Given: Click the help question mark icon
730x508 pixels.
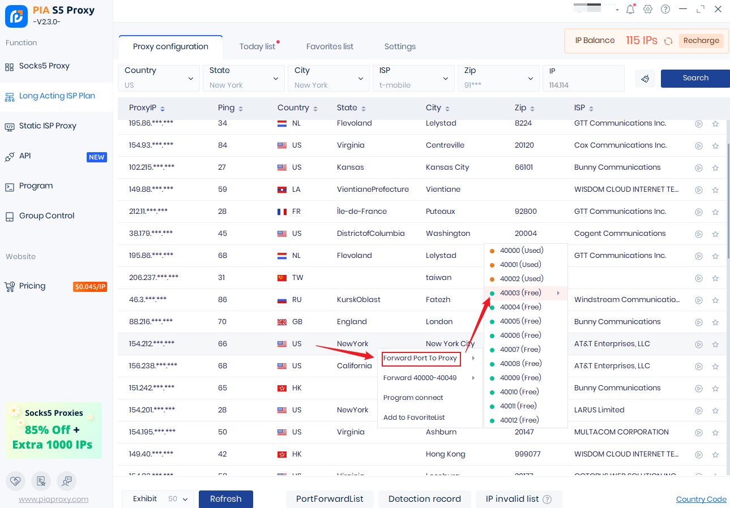Looking at the screenshot, I should [x=665, y=9].
